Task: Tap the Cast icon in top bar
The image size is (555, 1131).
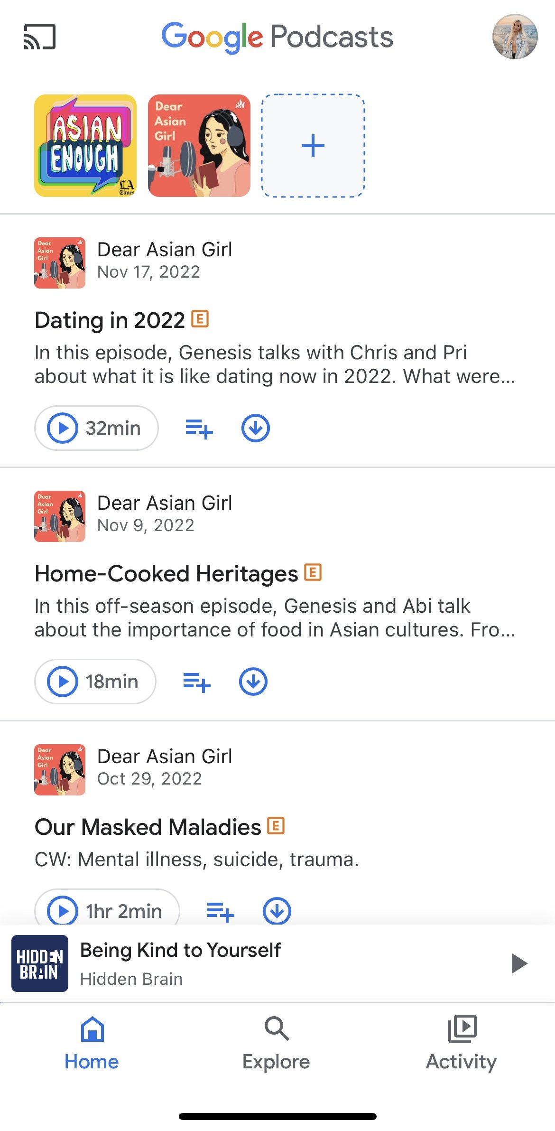Action: 40,37
